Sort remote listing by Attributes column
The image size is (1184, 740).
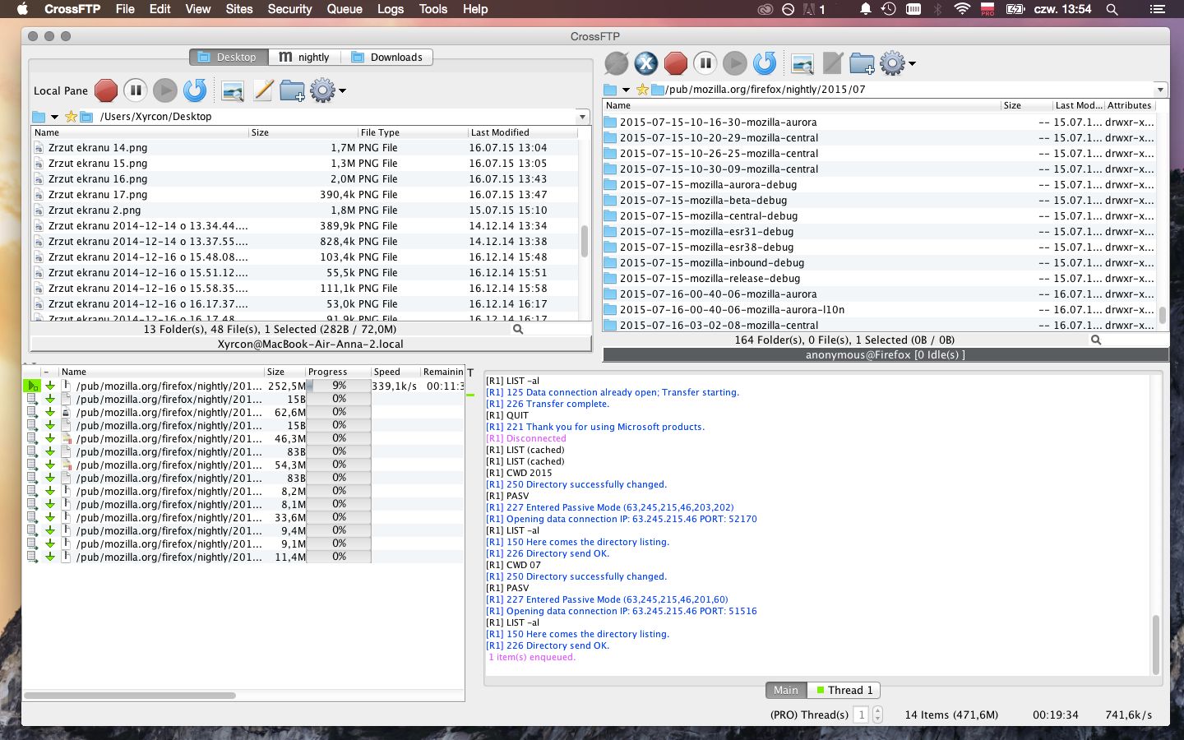[x=1129, y=105]
